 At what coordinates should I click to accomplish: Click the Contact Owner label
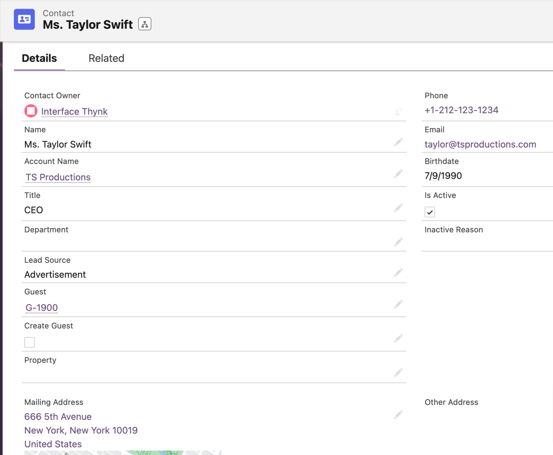tap(52, 96)
